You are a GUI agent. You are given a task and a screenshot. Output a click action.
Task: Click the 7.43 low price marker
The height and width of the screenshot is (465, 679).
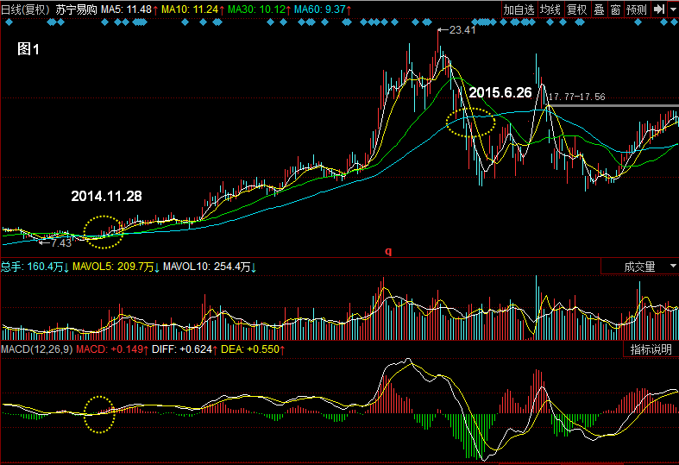60,243
